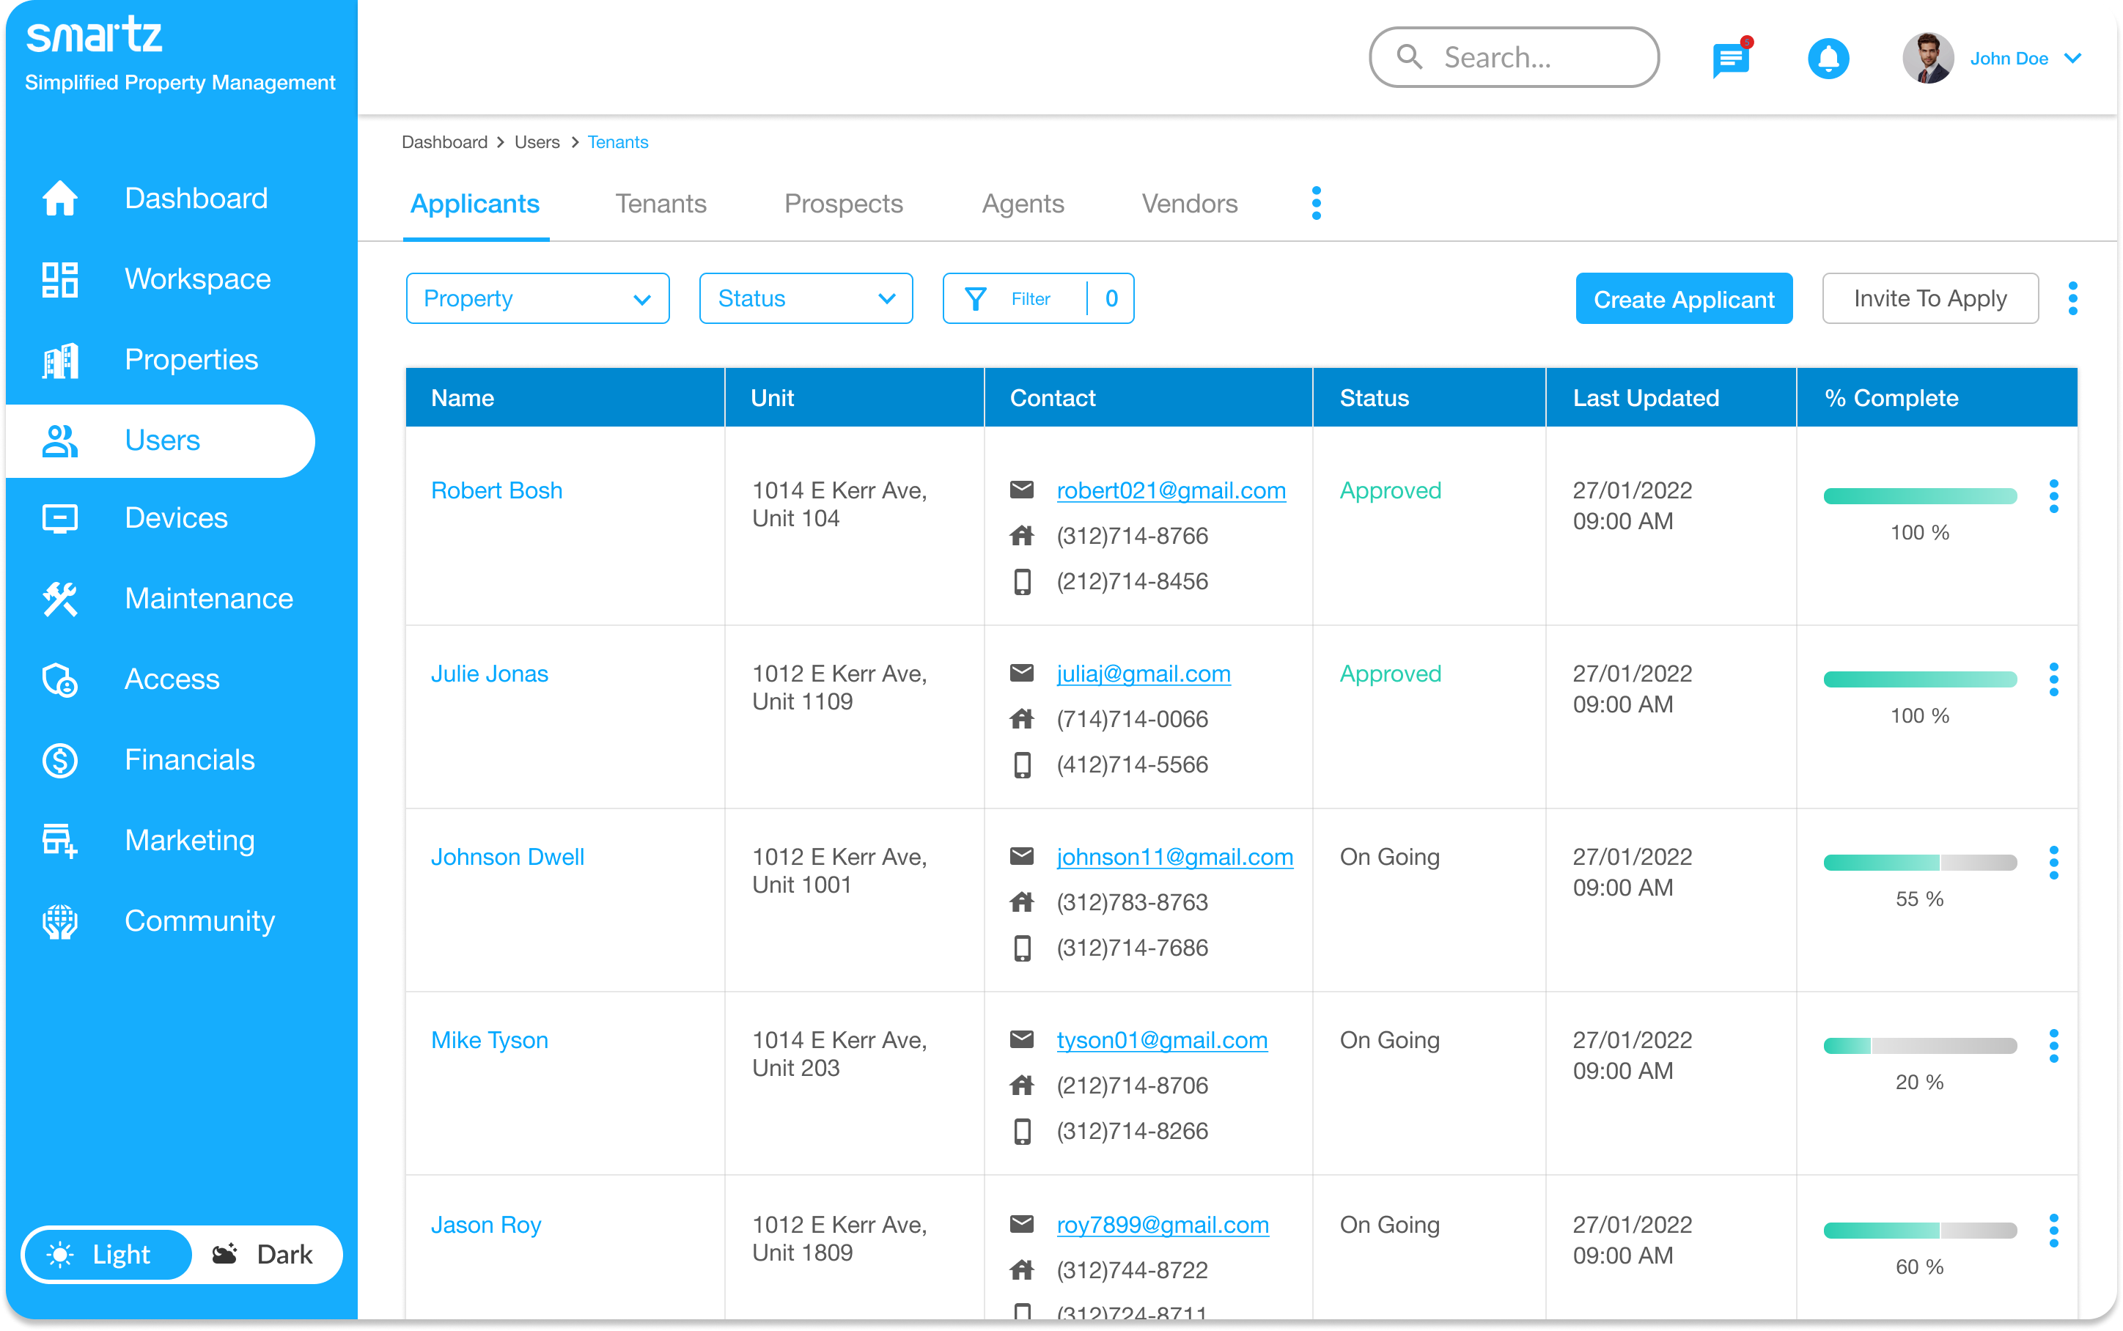Open more options for Johnson Dwell row
The height and width of the screenshot is (1331, 2123).
(x=2053, y=863)
